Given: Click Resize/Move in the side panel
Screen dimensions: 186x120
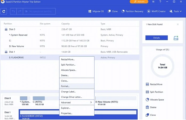Looking at the screenshot, I should click(x=154, y=84).
